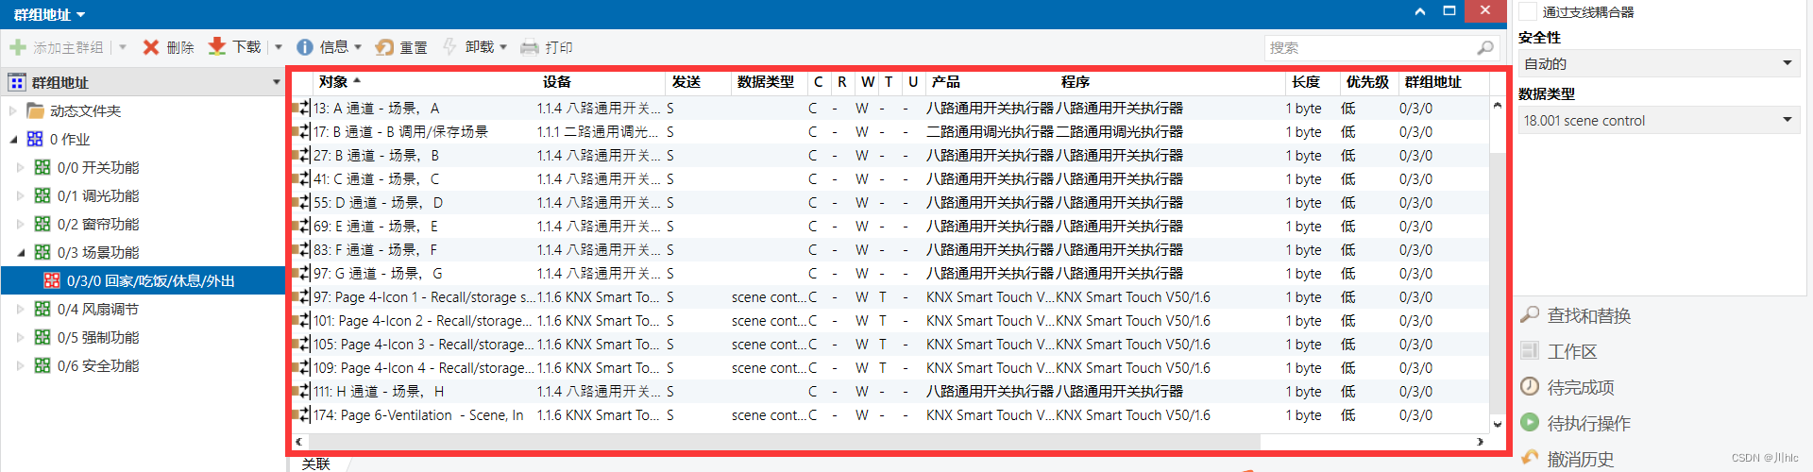Click the red delete X icon
1813x472 pixels.
(150, 47)
